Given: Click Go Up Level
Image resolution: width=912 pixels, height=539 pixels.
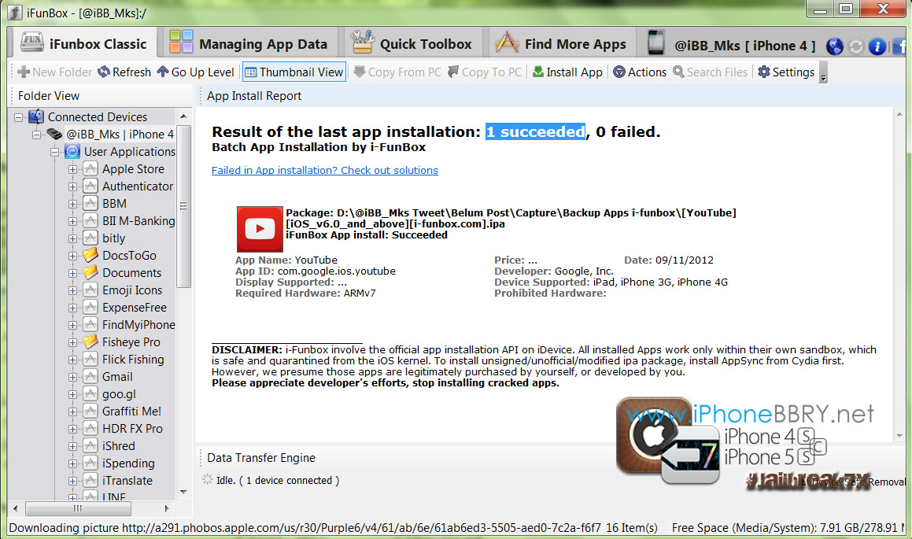Looking at the screenshot, I should point(196,72).
